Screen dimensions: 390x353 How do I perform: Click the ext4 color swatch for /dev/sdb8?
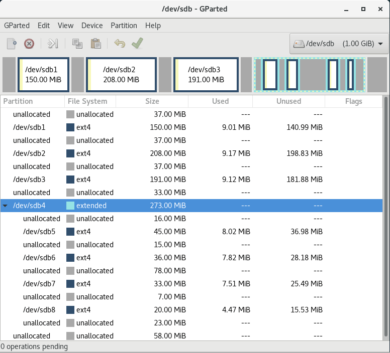click(x=70, y=309)
